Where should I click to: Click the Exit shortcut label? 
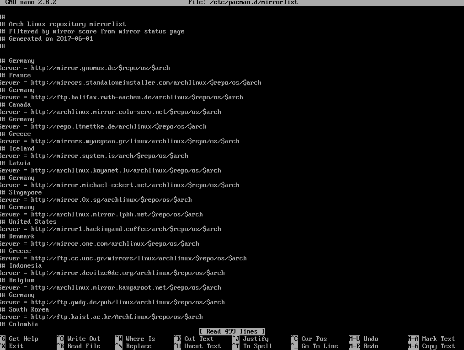click(16, 346)
